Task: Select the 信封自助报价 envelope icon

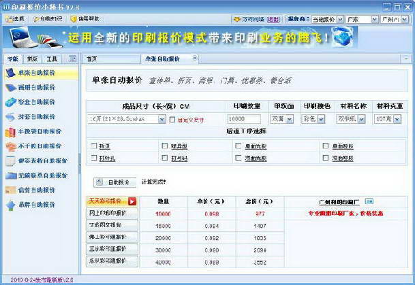Action: click(11, 190)
